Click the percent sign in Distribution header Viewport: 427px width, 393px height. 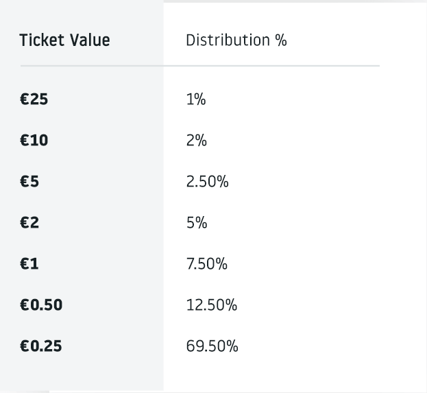281,40
